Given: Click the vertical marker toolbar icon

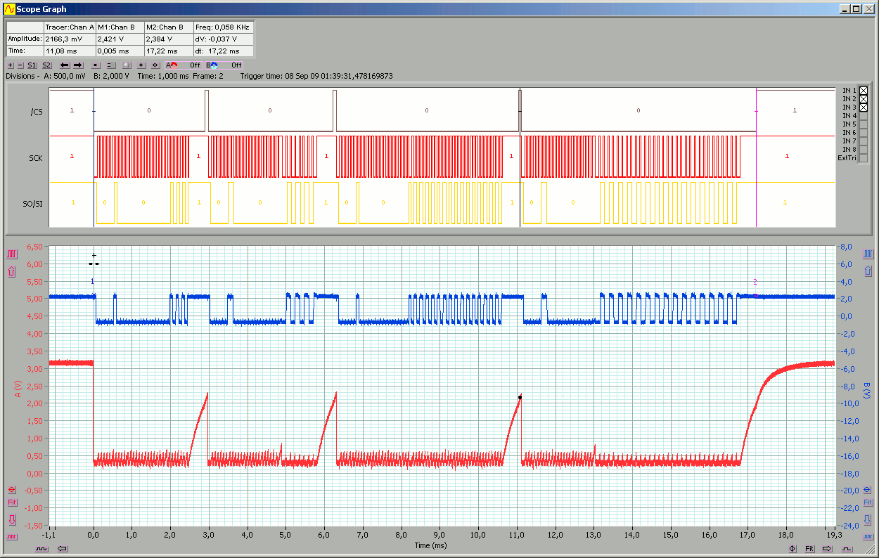Looking at the screenshot, I should click(141, 65).
